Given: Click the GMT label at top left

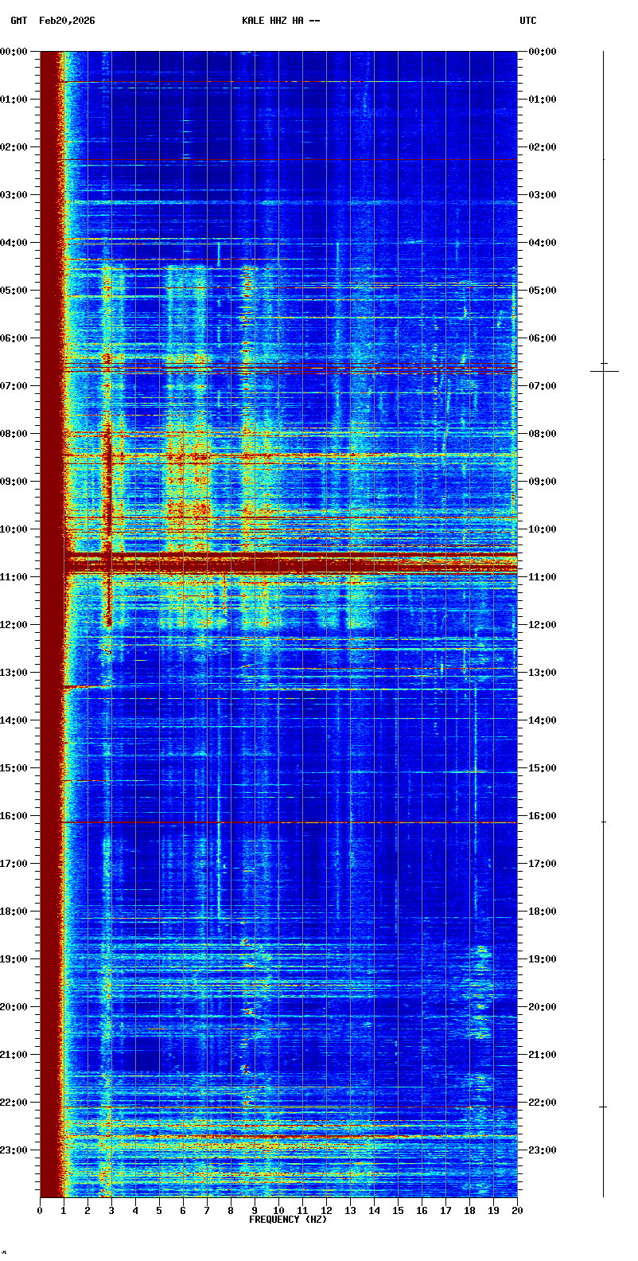Looking at the screenshot, I should pyautogui.click(x=18, y=21).
